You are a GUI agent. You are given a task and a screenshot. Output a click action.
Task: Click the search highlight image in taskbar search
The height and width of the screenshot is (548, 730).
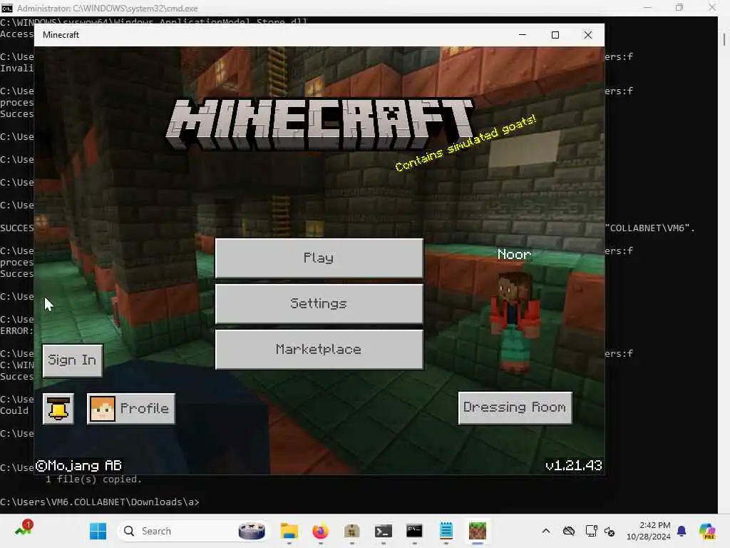(x=252, y=531)
